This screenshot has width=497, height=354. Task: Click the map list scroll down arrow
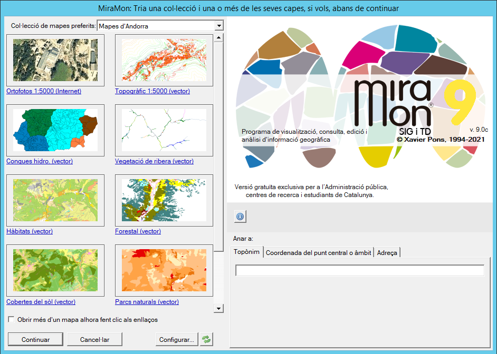[218, 308]
